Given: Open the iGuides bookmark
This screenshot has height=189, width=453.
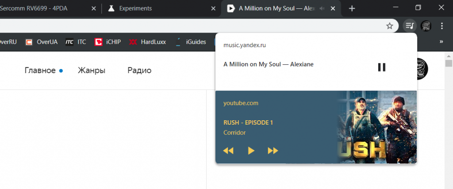Looking at the screenshot, I should click(191, 42).
